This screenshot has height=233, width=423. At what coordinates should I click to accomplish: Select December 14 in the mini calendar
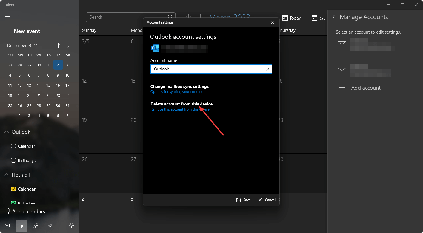39,85
